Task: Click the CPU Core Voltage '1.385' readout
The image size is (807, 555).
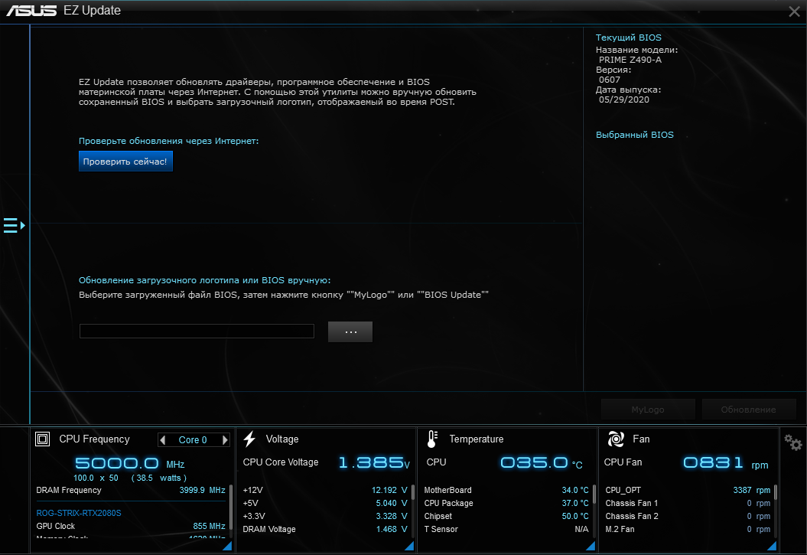Action: (x=370, y=462)
